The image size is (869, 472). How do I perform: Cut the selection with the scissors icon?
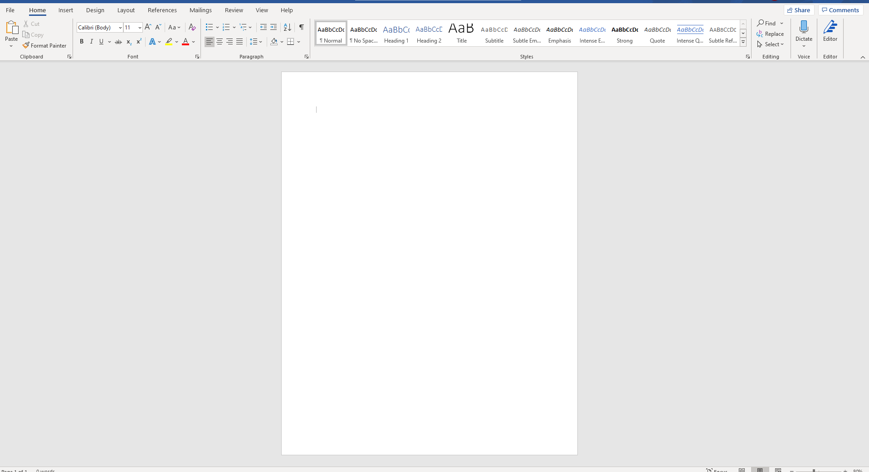(26, 24)
